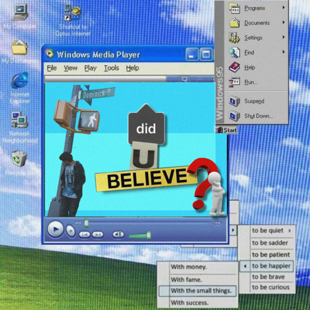This screenshot has width=310, height=310.
Task: Click the right arrow button left of 'to be quiet'
Action: pyautogui.click(x=233, y=230)
